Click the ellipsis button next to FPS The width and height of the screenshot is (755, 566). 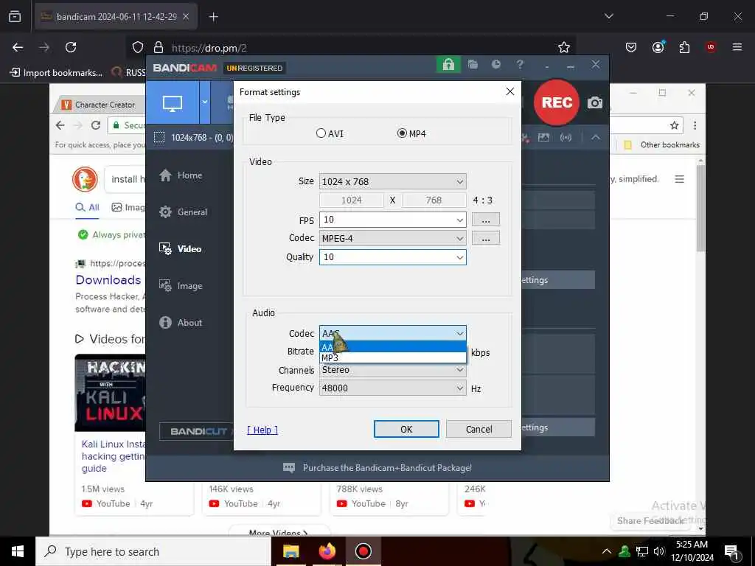(x=485, y=220)
